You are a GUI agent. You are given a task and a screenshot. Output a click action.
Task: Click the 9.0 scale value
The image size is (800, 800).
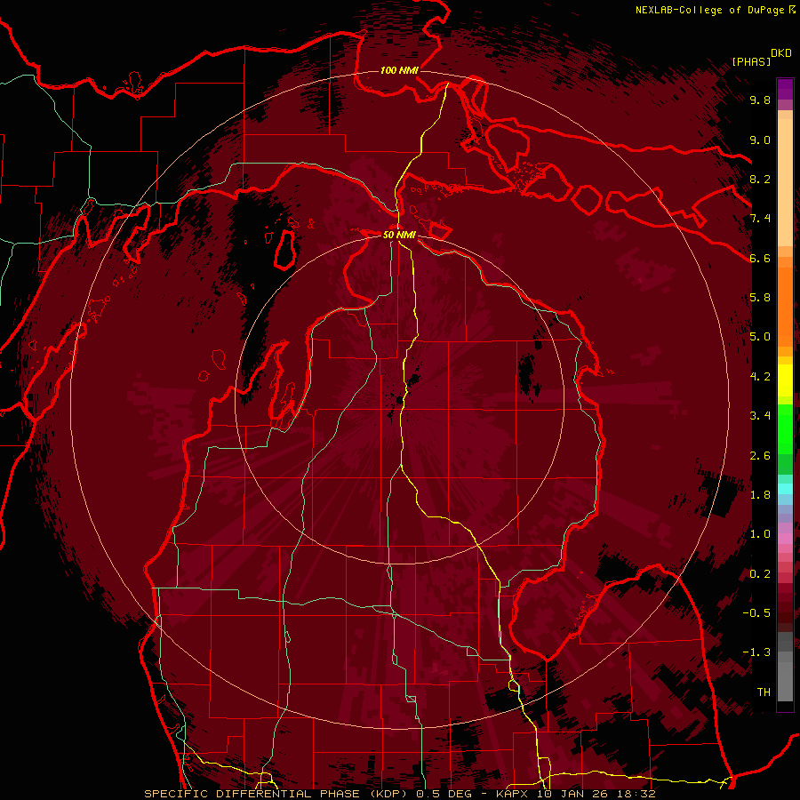tap(760, 140)
